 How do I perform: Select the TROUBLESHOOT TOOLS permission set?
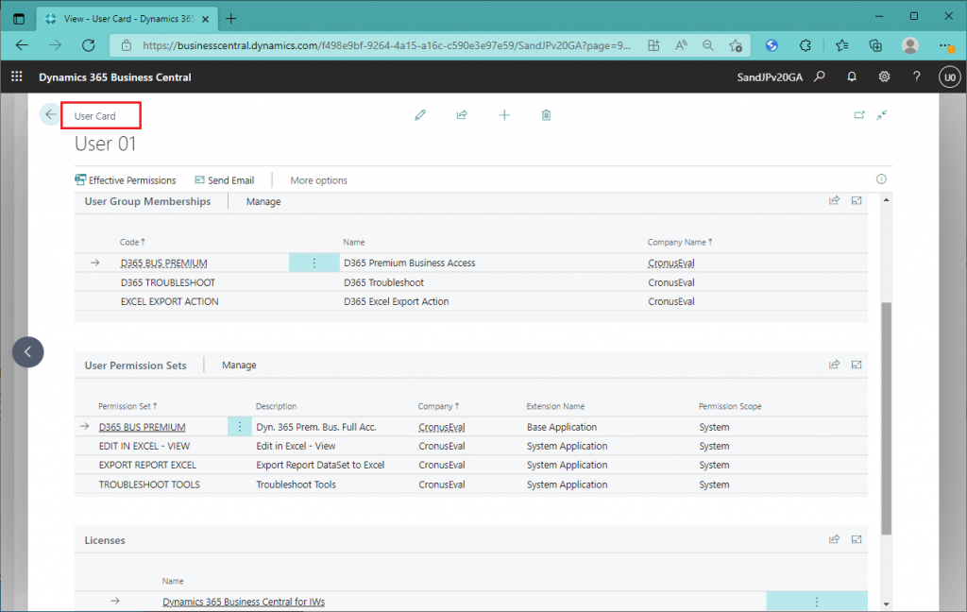[470, 484]
